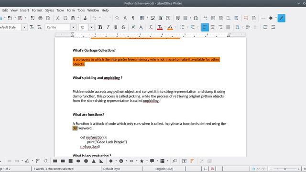Image resolution: width=306 pixels, height=172 pixels.
Task: Toggle Italic formatting
Action: 108,27
